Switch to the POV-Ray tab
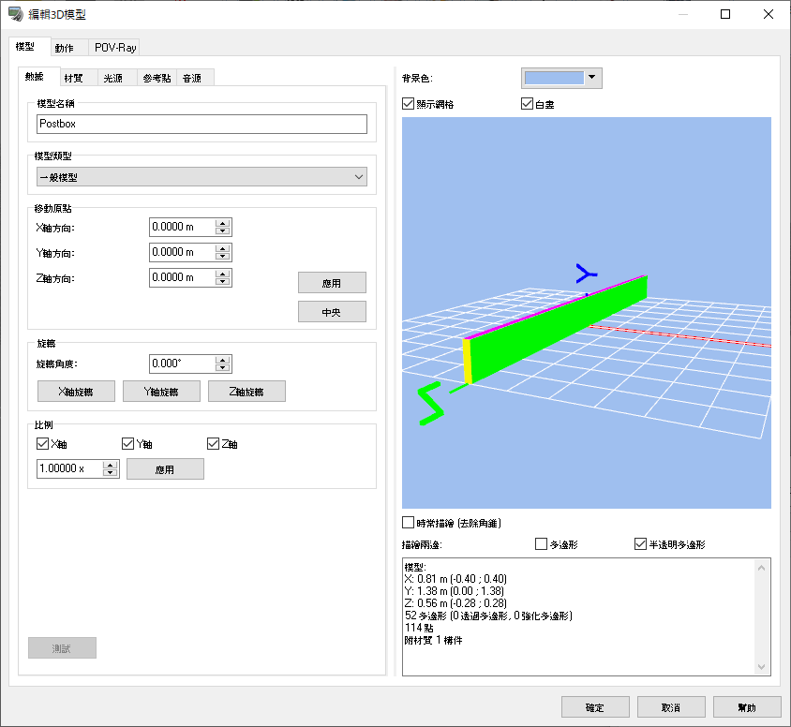This screenshot has height=727, width=791. tap(116, 48)
